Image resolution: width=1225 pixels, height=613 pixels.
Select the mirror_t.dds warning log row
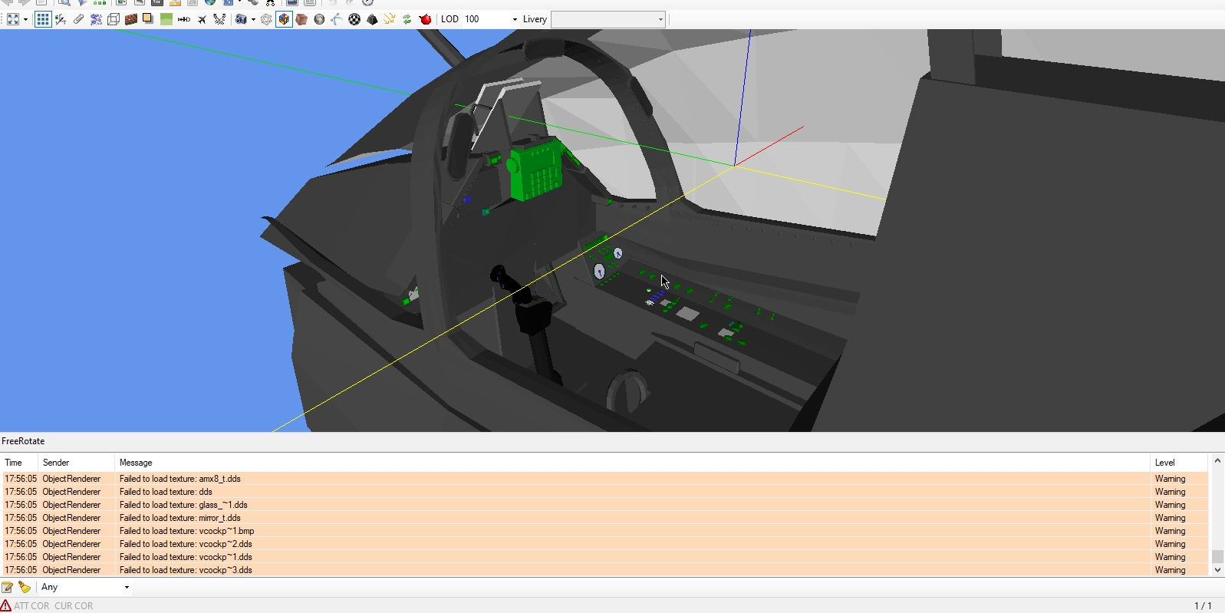click(x=180, y=518)
